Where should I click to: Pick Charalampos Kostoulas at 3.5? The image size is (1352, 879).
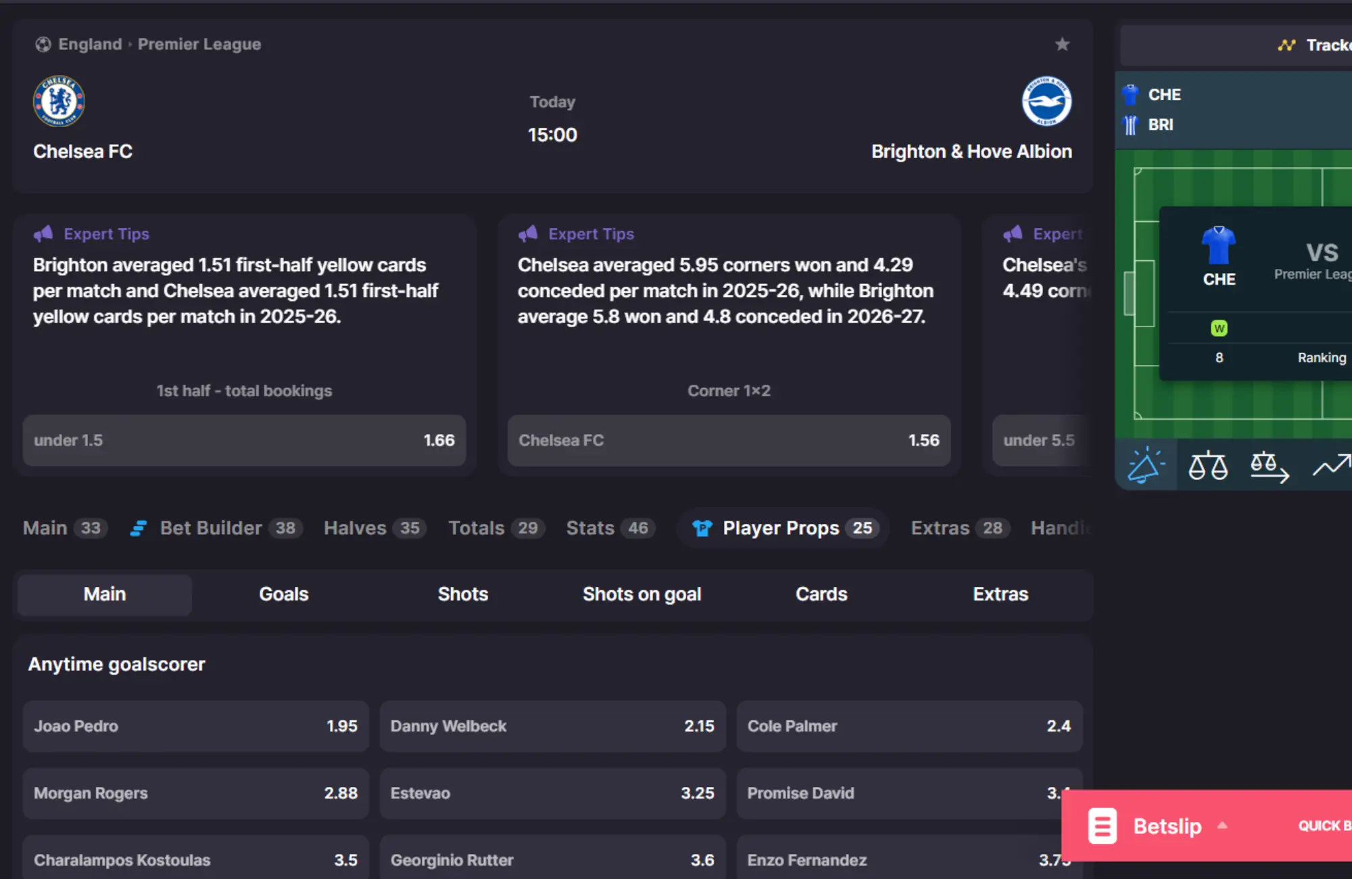(195, 859)
